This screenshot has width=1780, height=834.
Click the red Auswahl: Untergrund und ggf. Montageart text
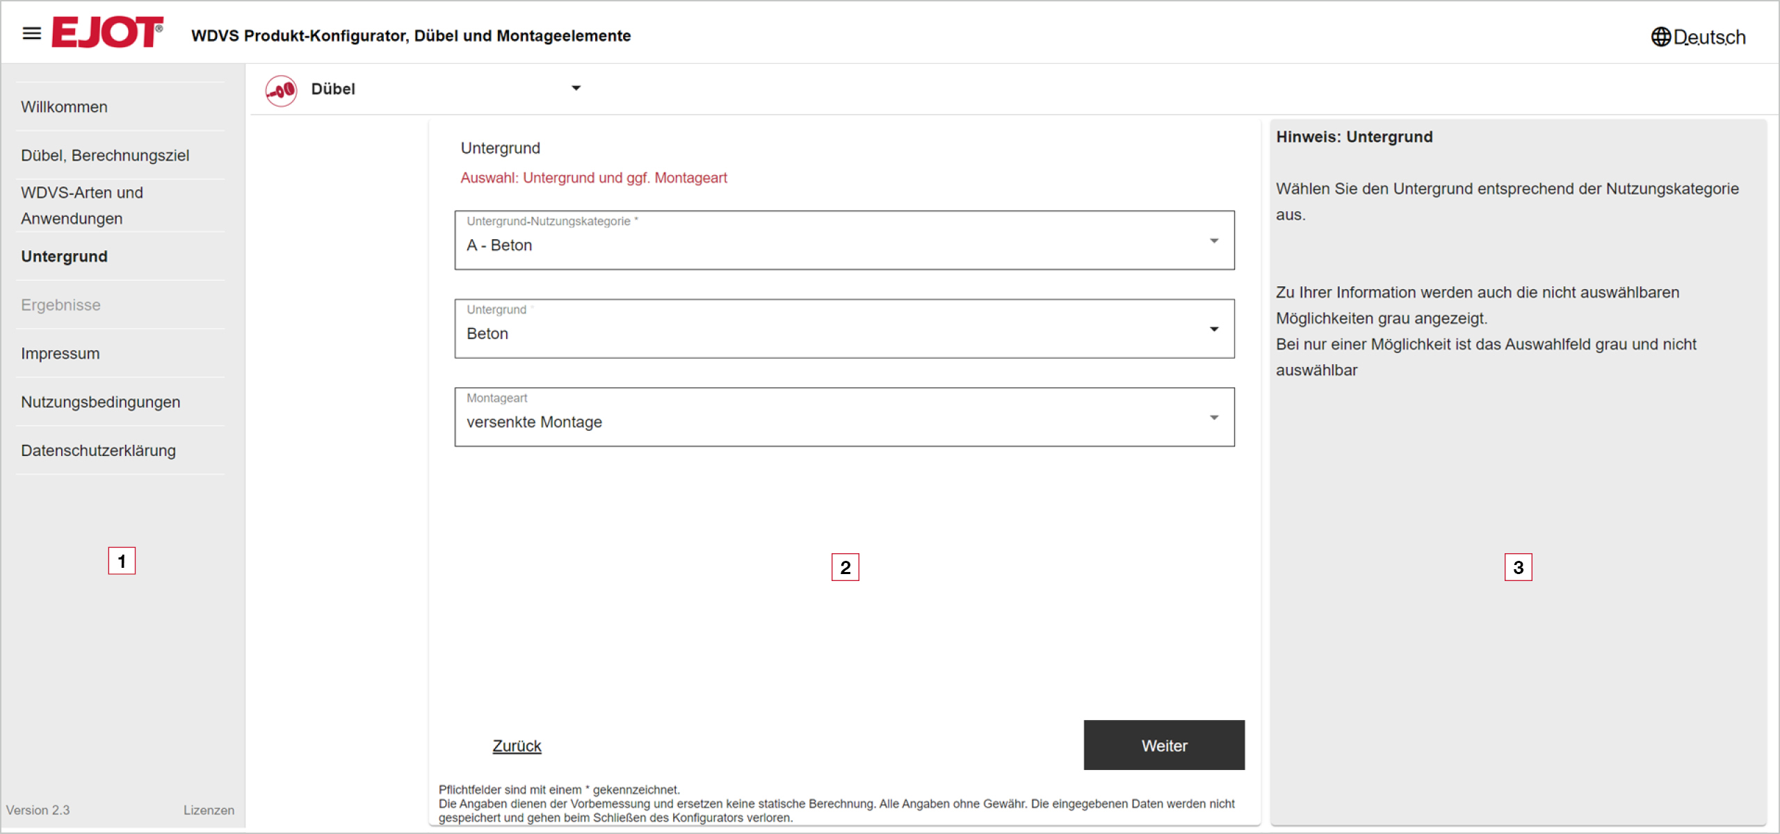coord(594,178)
